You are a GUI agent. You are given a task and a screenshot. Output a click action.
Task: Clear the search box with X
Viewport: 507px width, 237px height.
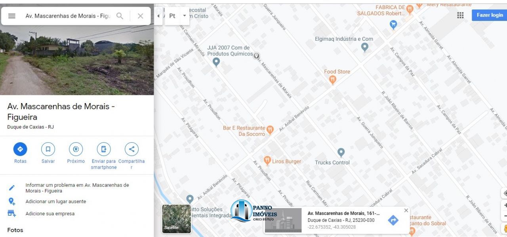pyautogui.click(x=140, y=16)
